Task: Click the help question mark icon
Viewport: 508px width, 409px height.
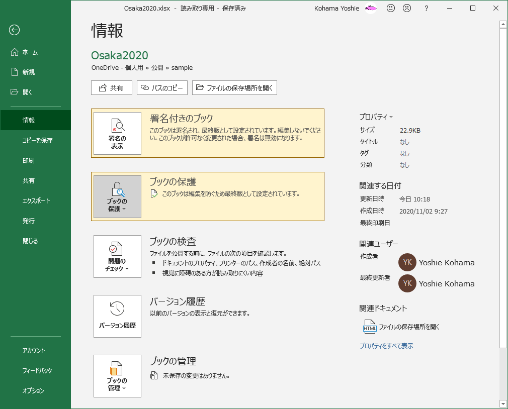Action: (x=426, y=8)
